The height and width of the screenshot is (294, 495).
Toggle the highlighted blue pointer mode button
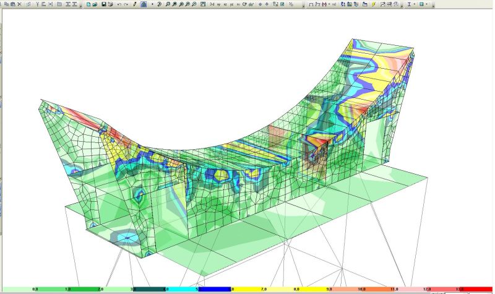(144, 4)
